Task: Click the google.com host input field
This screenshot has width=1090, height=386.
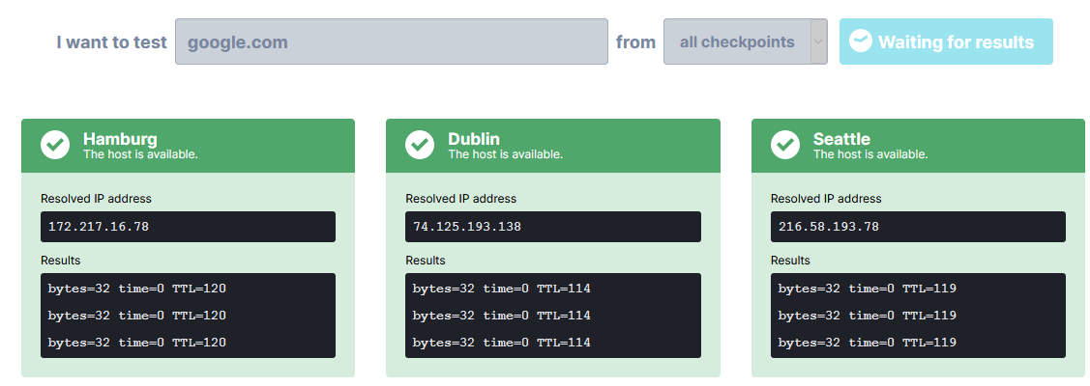Action: (391, 41)
